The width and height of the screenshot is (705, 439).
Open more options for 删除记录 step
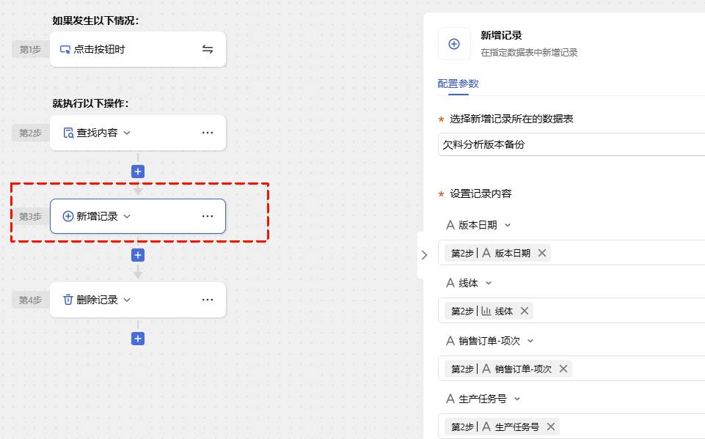208,300
